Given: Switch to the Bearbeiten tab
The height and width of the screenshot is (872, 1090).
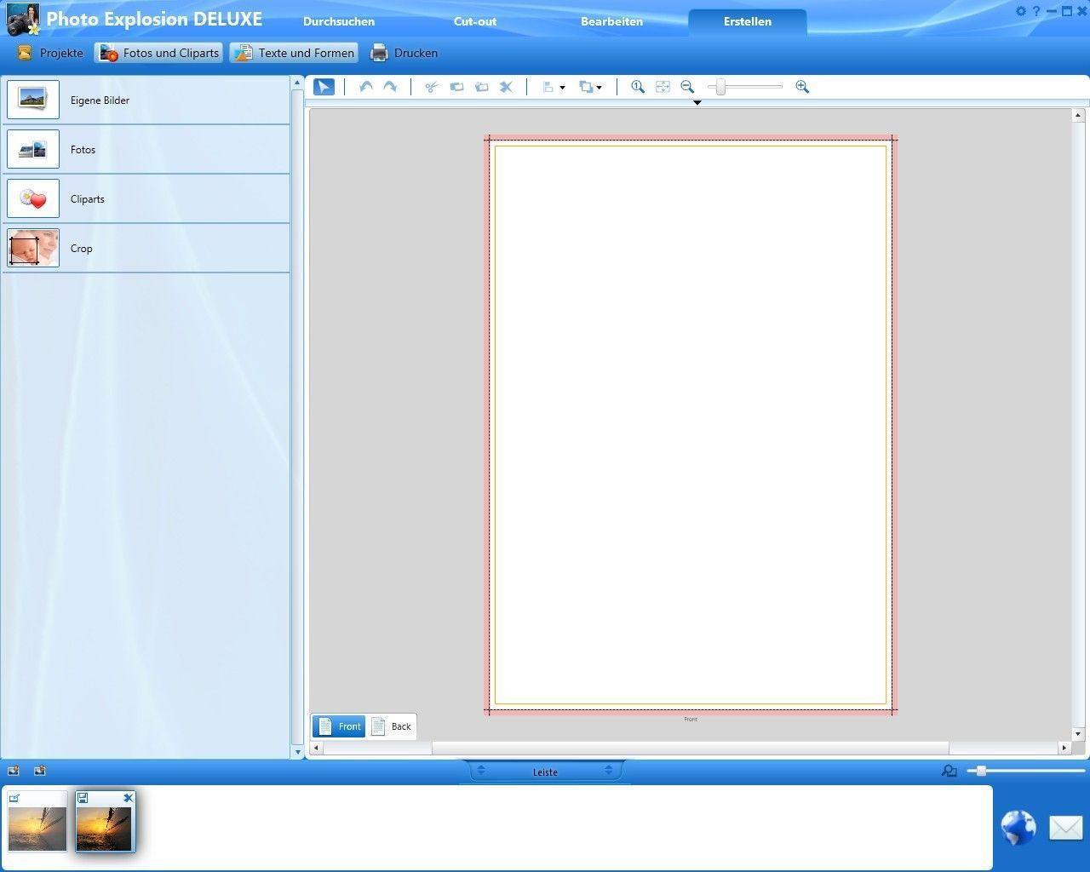Looking at the screenshot, I should pyautogui.click(x=611, y=22).
